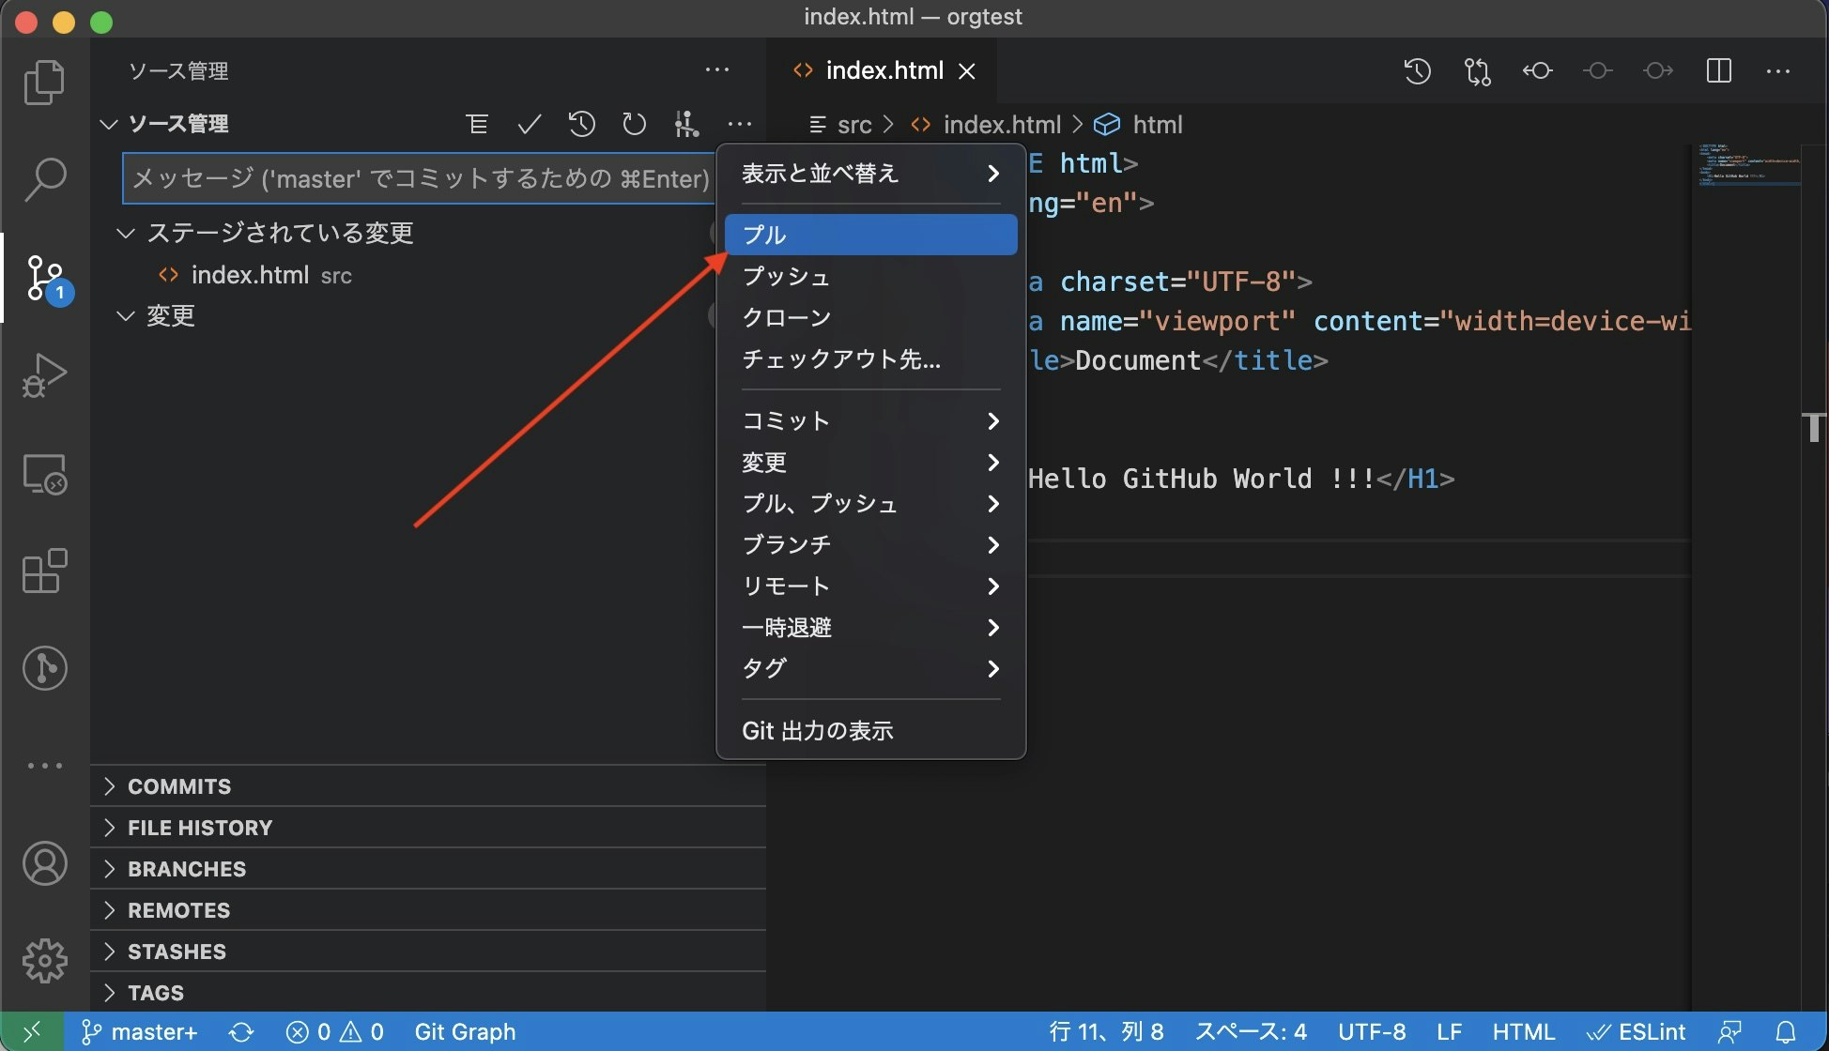Open the Extensions view
The width and height of the screenshot is (1829, 1051).
tap(44, 571)
